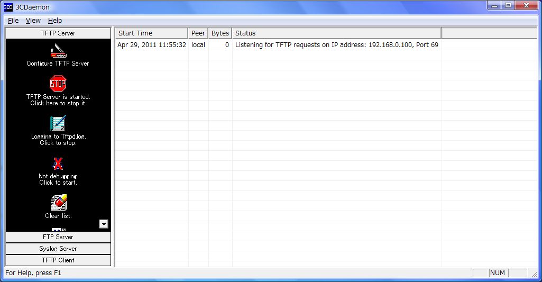Click the Peer column header
This screenshot has height=282, width=542.
tap(198, 33)
